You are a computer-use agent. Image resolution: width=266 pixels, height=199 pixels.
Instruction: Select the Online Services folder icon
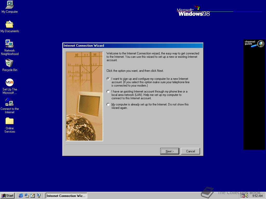tap(10, 125)
